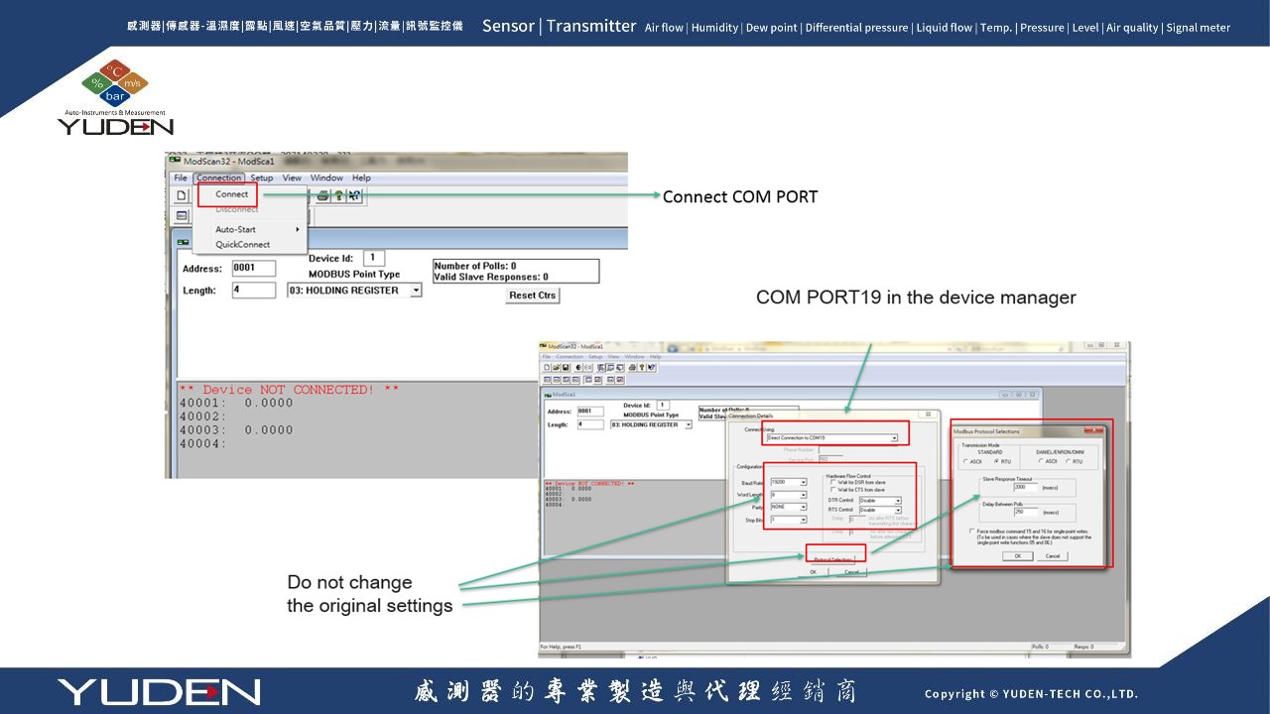This screenshot has width=1270, height=714.
Task: Select STANDARD RTU radio button
Action: pyautogui.click(x=996, y=461)
